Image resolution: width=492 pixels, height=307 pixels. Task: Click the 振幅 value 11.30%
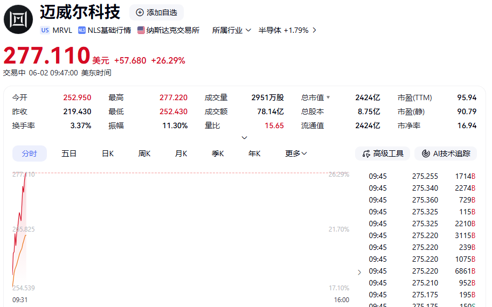[x=175, y=125]
